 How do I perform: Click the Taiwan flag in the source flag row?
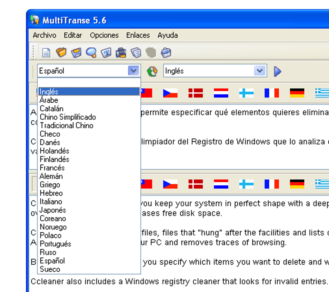pyautogui.click(x=146, y=93)
